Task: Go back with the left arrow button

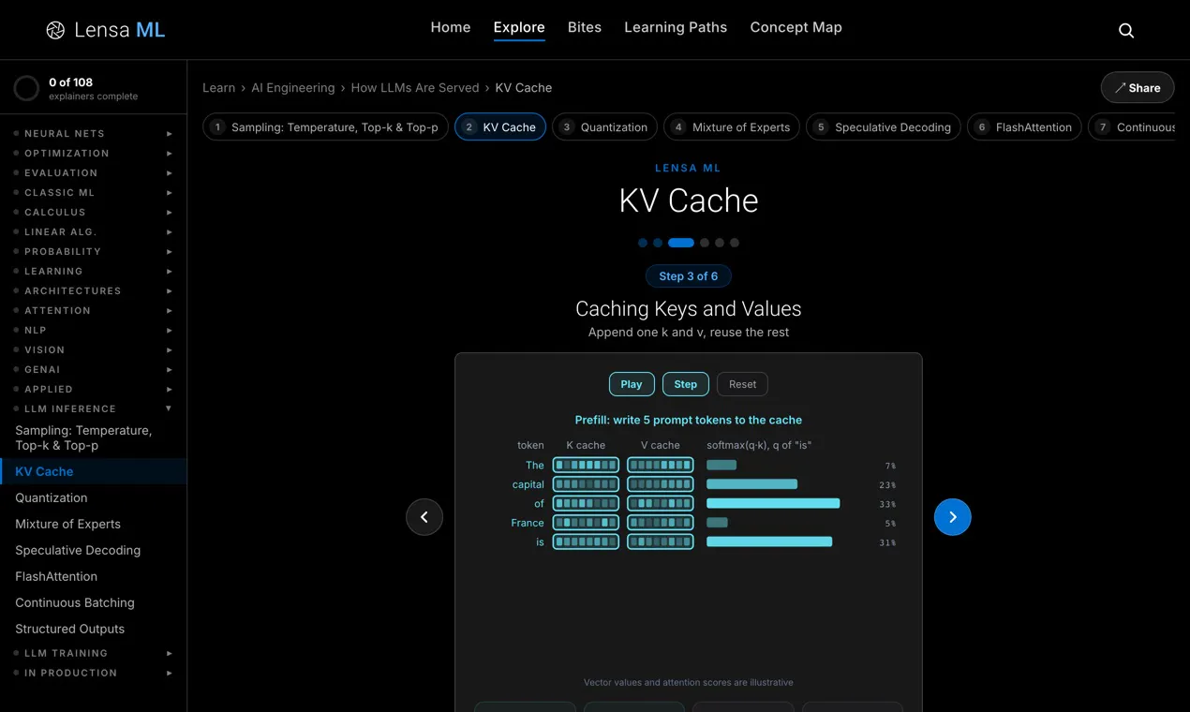Action: click(424, 517)
